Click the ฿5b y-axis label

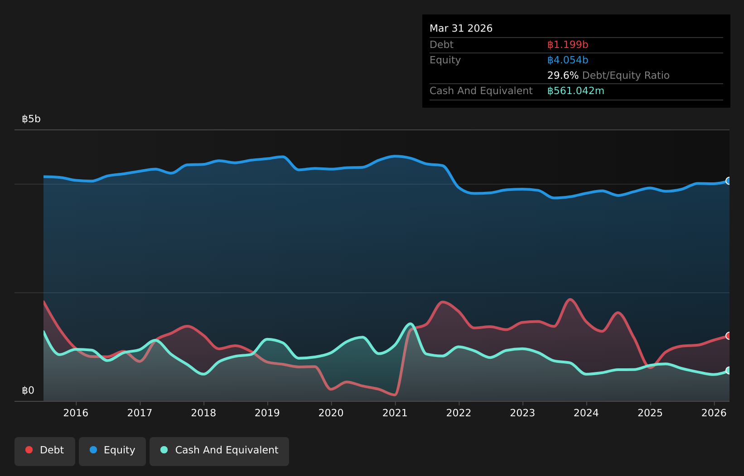coord(31,119)
